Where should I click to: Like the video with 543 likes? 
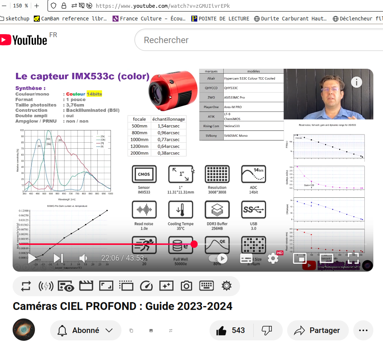tap(231, 330)
